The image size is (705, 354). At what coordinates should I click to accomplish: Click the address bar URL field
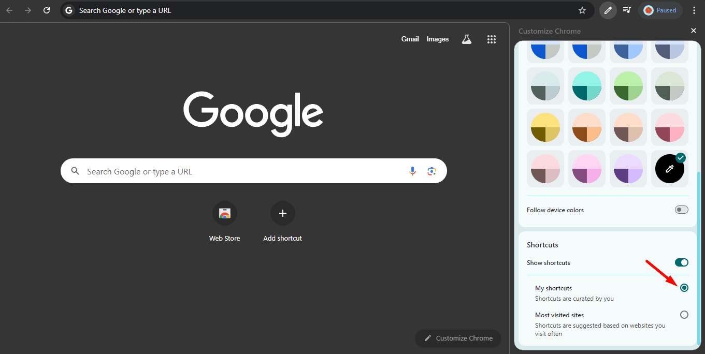[x=326, y=10]
